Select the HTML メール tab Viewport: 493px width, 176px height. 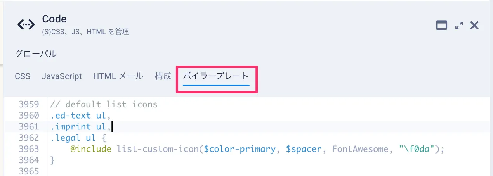click(118, 76)
